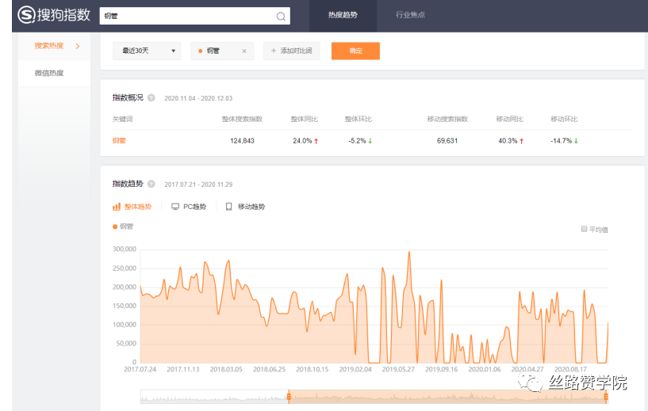Click the search input field containing 钢管
The width and height of the screenshot is (648, 411).
(186, 16)
